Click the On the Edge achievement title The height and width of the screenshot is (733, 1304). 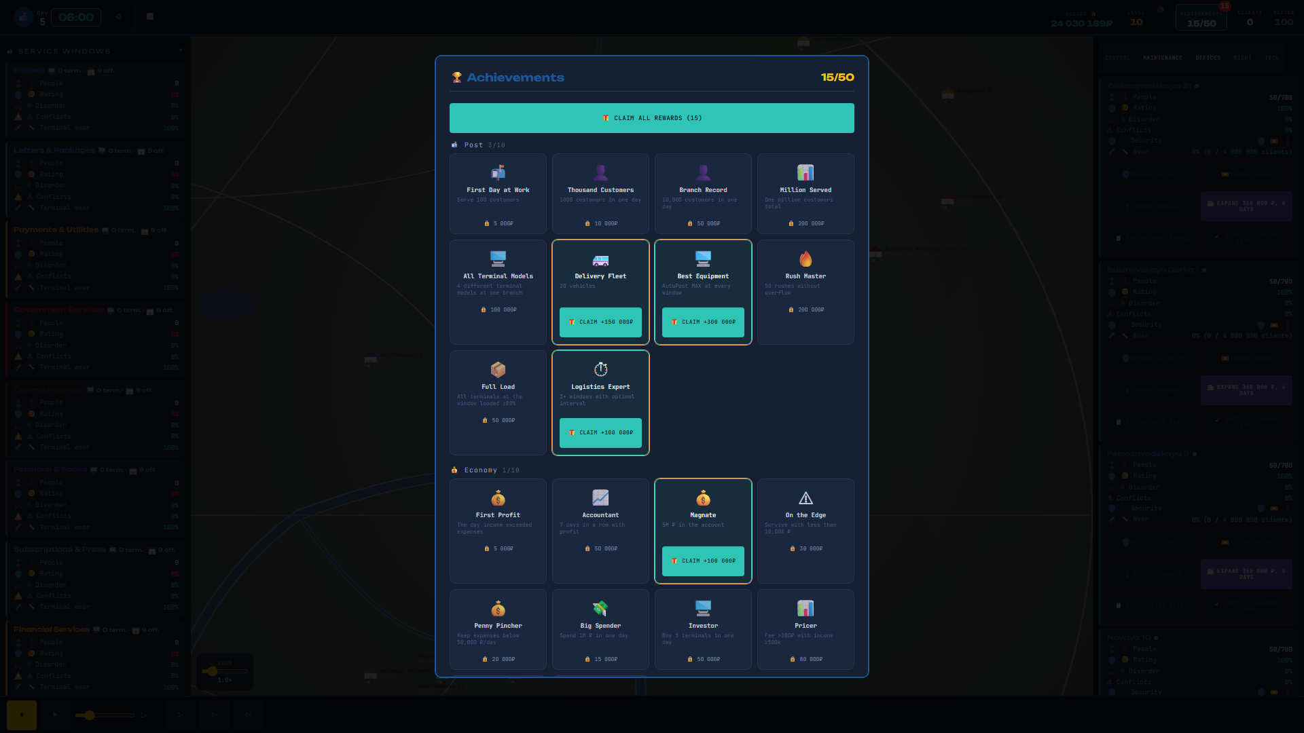tap(805, 515)
